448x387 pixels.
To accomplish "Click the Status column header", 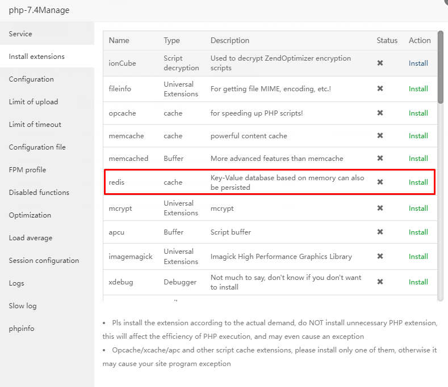I will [387, 40].
